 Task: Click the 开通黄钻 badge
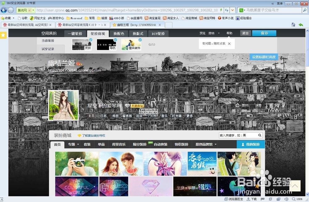coord(137,106)
